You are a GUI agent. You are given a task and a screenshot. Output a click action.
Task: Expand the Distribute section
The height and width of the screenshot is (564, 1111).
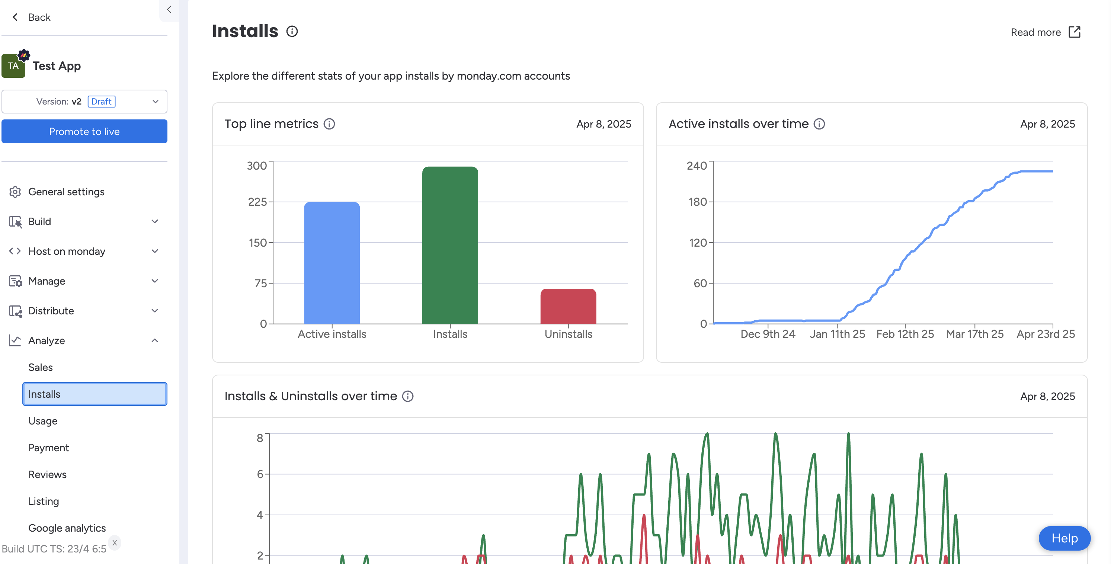coord(155,311)
